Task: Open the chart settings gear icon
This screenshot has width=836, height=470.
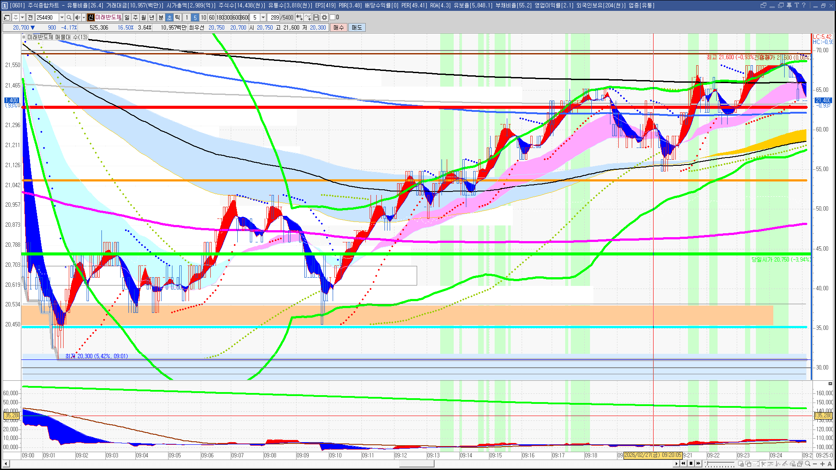Action: (324, 17)
